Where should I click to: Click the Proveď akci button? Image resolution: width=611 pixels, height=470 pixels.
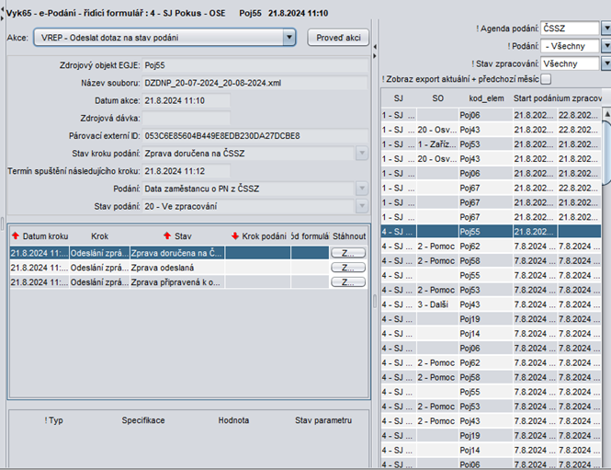point(338,38)
